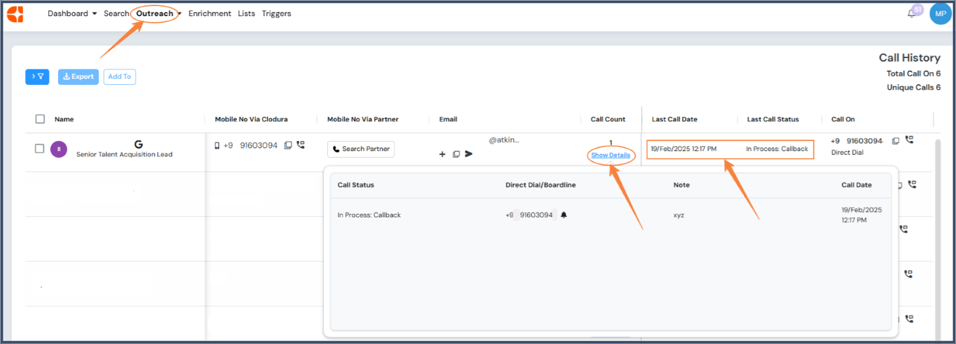The image size is (956, 344).
Task: Click the Name column header
Action: (x=64, y=120)
